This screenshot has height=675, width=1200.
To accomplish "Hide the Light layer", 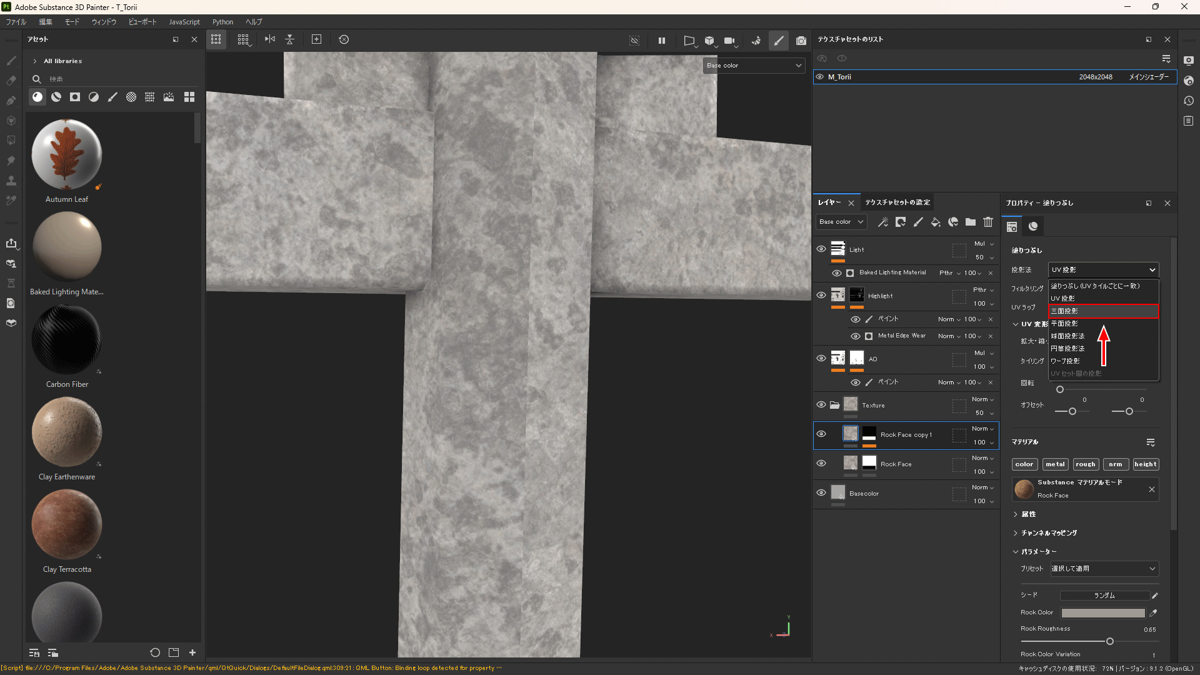I will coord(821,249).
